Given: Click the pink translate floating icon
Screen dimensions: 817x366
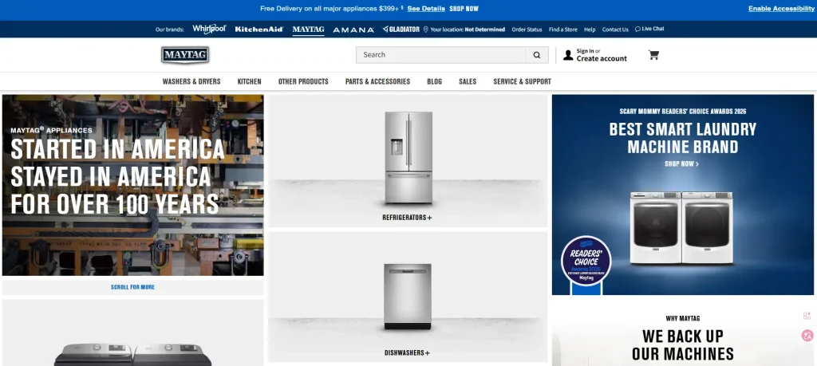Looking at the screenshot, I should pos(807,335).
